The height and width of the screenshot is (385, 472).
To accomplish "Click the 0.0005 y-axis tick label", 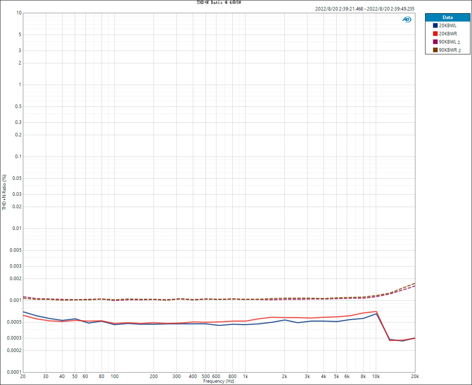I will click(x=14, y=322).
